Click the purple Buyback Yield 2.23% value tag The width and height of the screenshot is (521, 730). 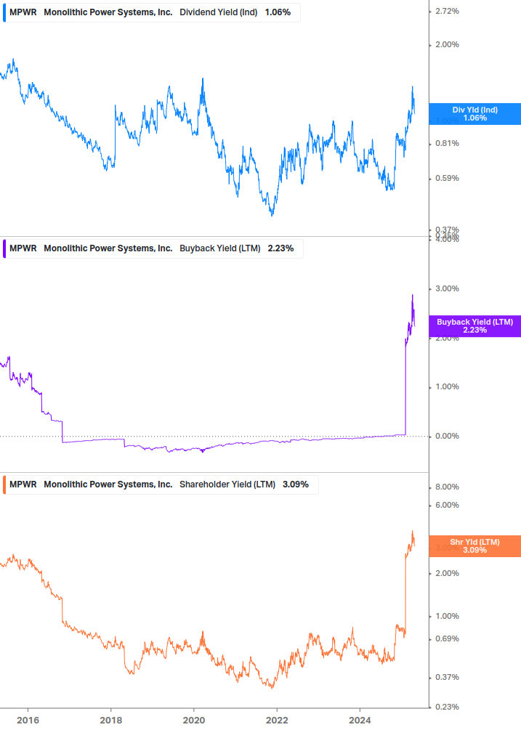pos(475,326)
